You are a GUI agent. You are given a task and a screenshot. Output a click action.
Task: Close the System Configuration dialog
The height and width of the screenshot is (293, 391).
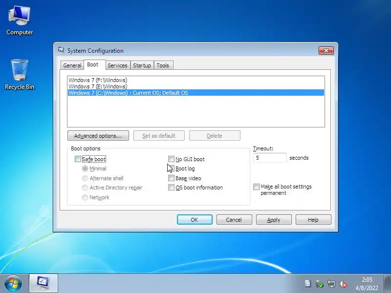coord(326,51)
